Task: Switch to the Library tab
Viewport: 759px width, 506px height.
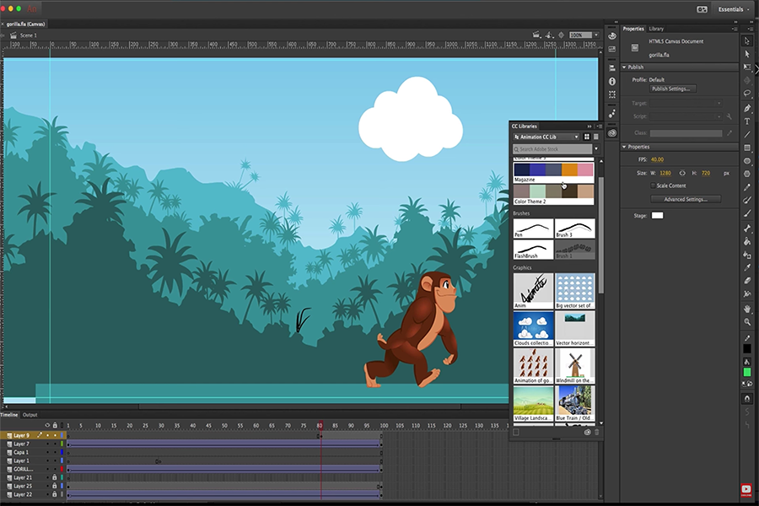Action: (x=656, y=29)
